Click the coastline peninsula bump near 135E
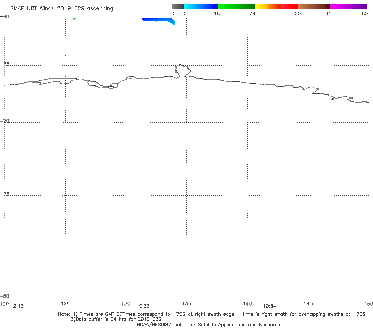This screenshot has width=373, height=328. [182, 71]
